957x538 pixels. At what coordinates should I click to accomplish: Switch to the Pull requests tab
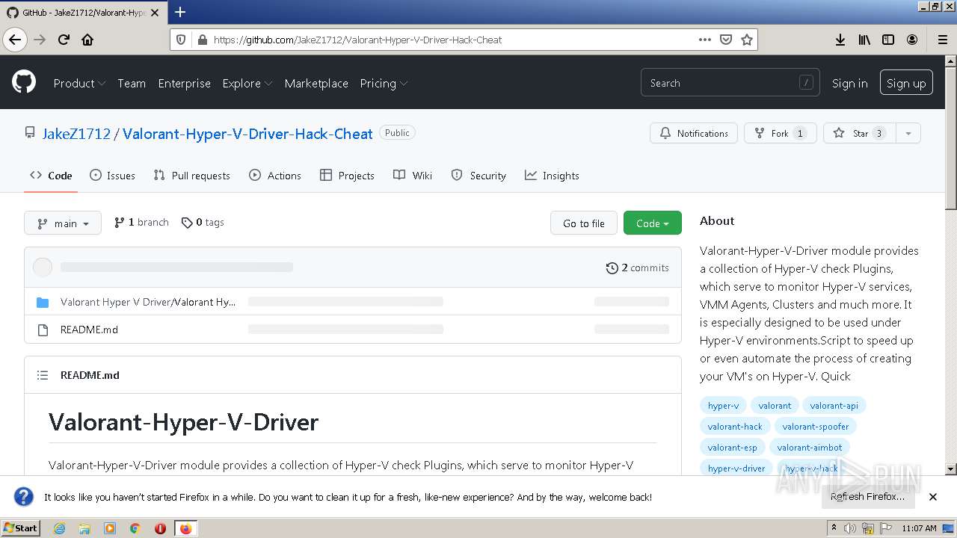click(192, 176)
